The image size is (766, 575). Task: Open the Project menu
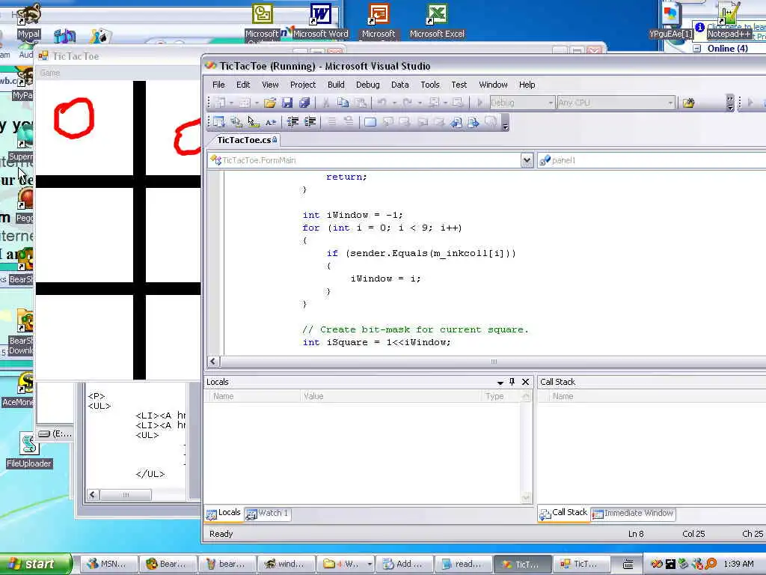tap(303, 85)
